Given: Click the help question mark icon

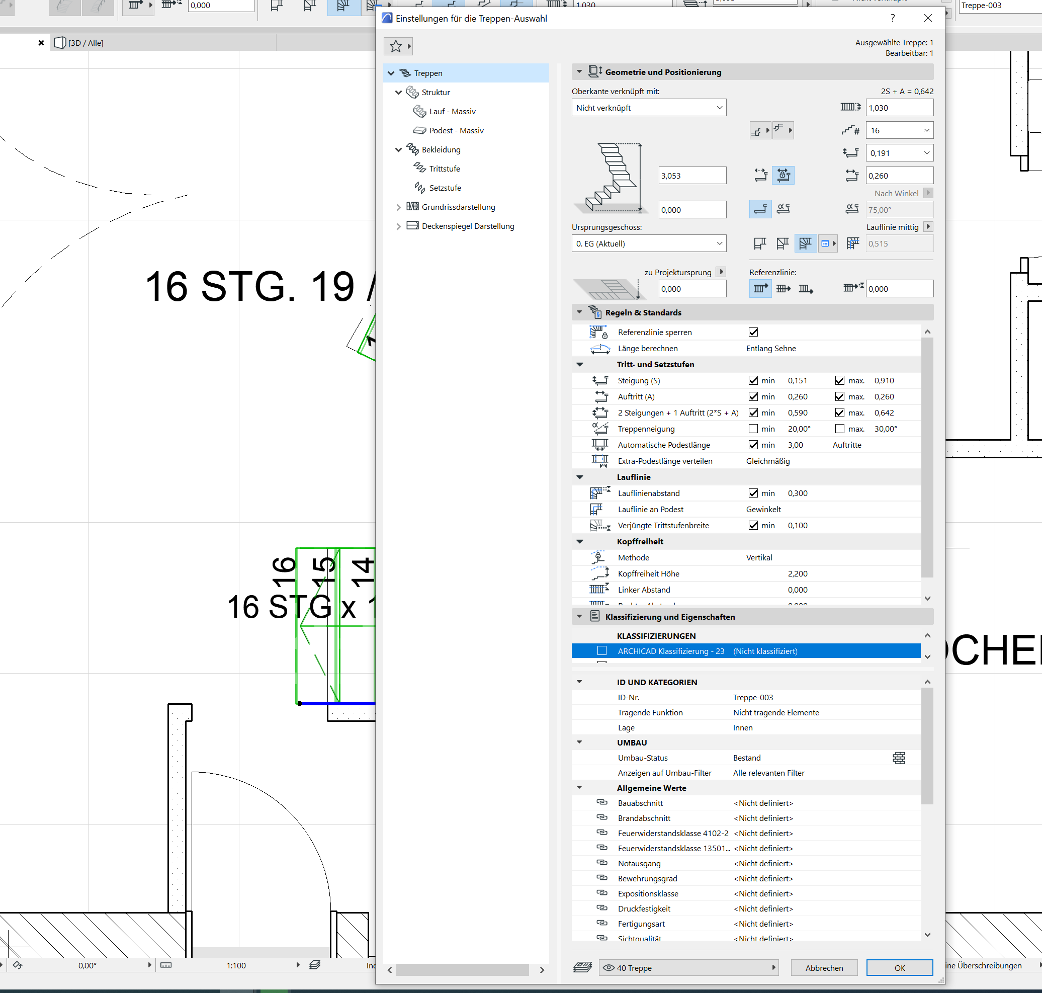Looking at the screenshot, I should click(893, 18).
